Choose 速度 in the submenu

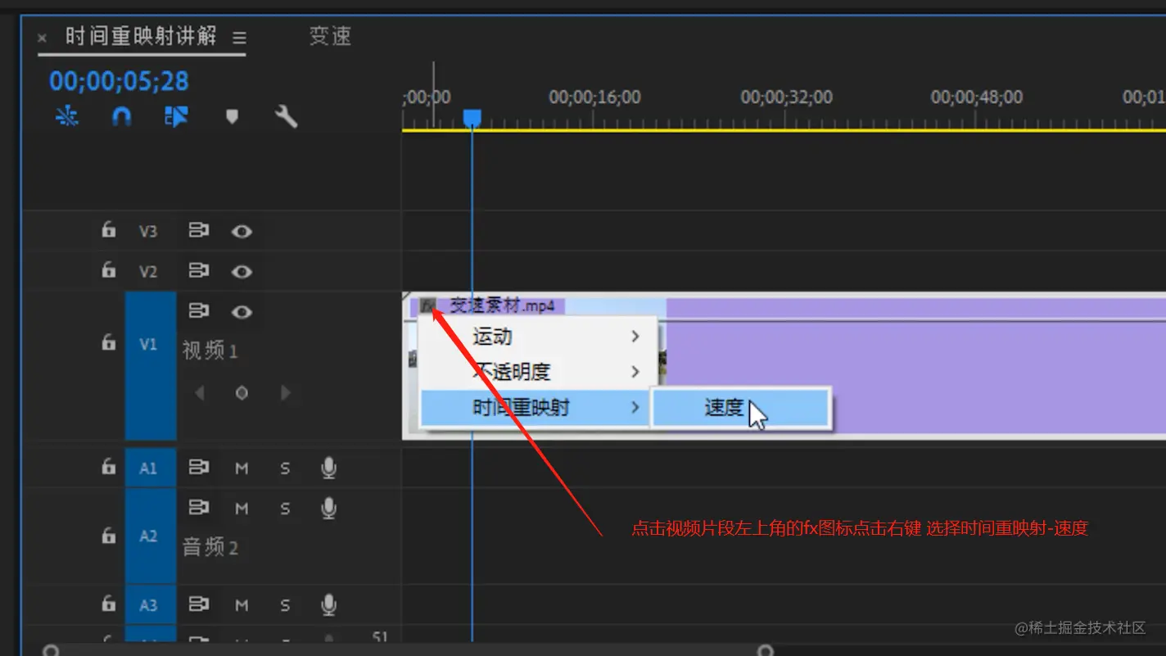pos(742,407)
